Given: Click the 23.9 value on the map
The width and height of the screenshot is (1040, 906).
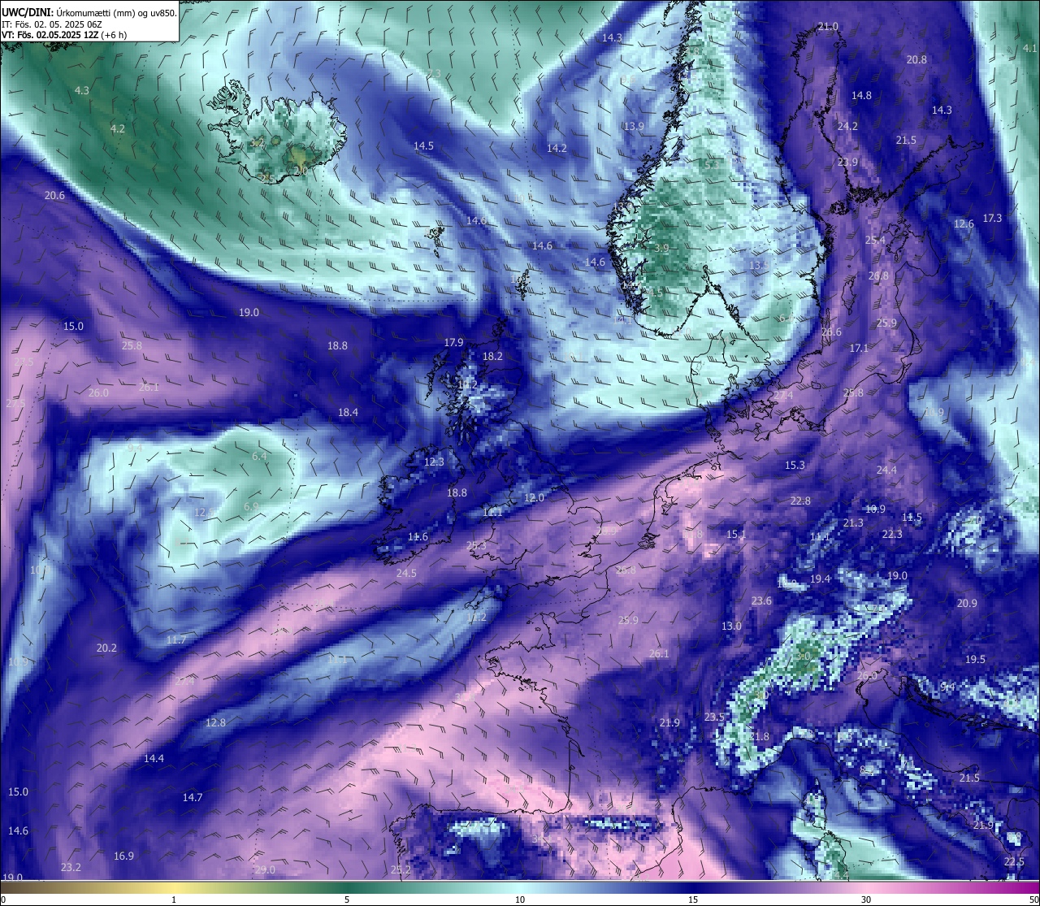Looking at the screenshot, I should (847, 162).
